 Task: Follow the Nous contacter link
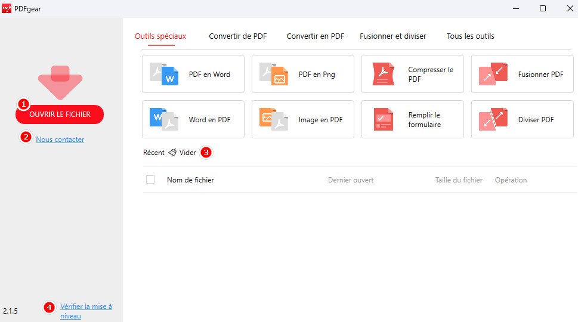tap(60, 140)
